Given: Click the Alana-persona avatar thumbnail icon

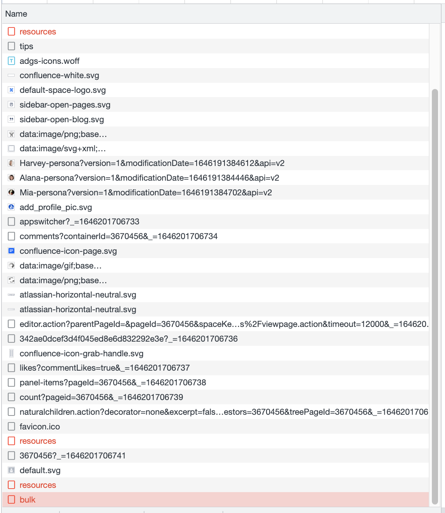Looking at the screenshot, I should click(12, 178).
